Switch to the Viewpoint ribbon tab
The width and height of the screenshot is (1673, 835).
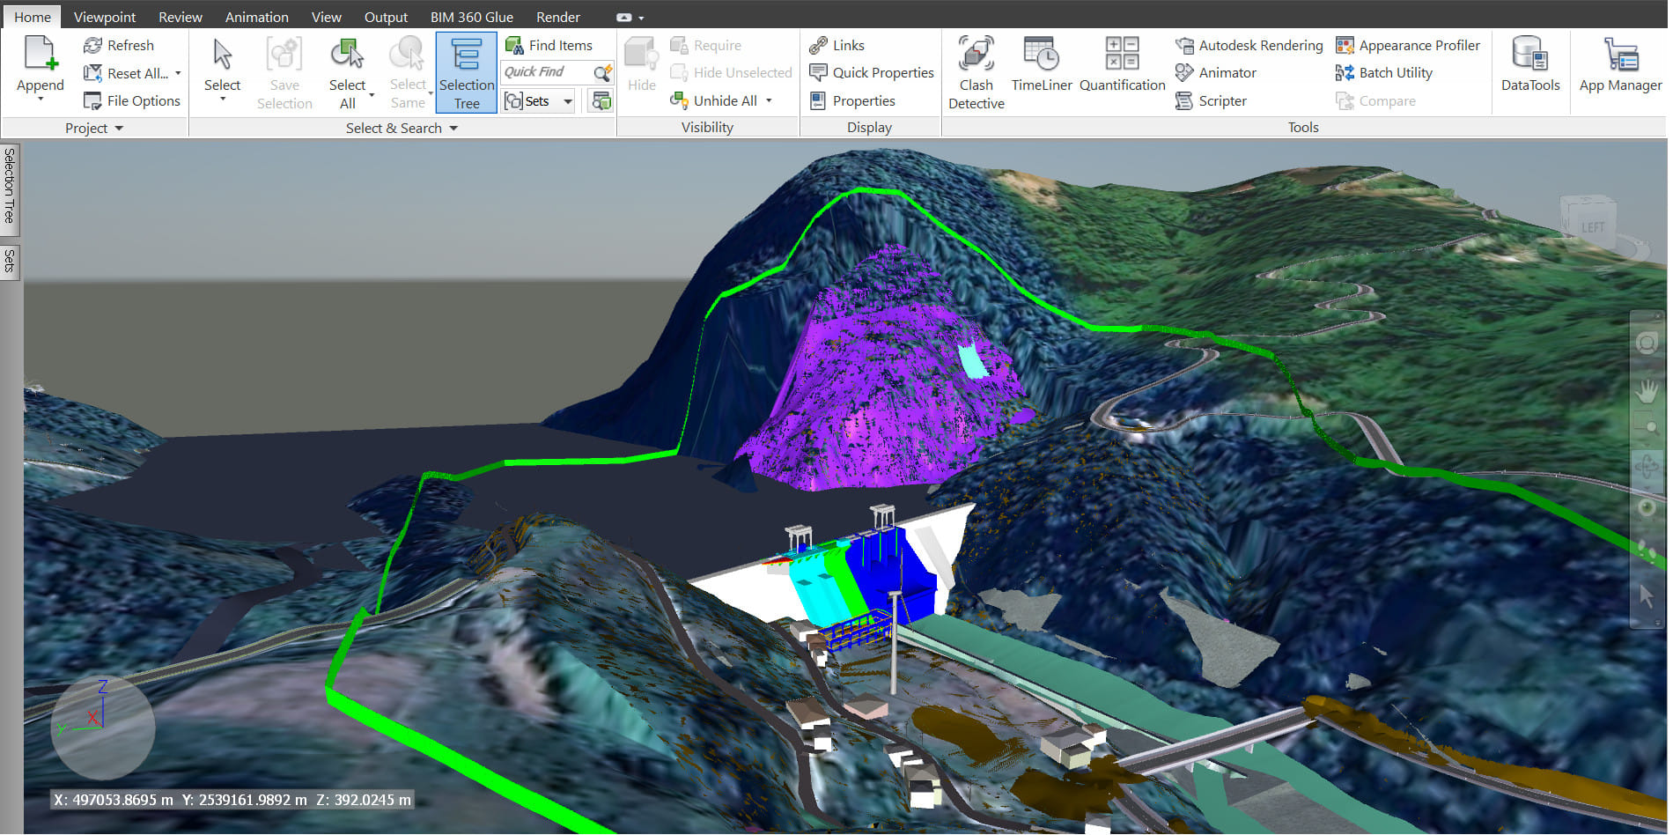pyautogui.click(x=105, y=18)
